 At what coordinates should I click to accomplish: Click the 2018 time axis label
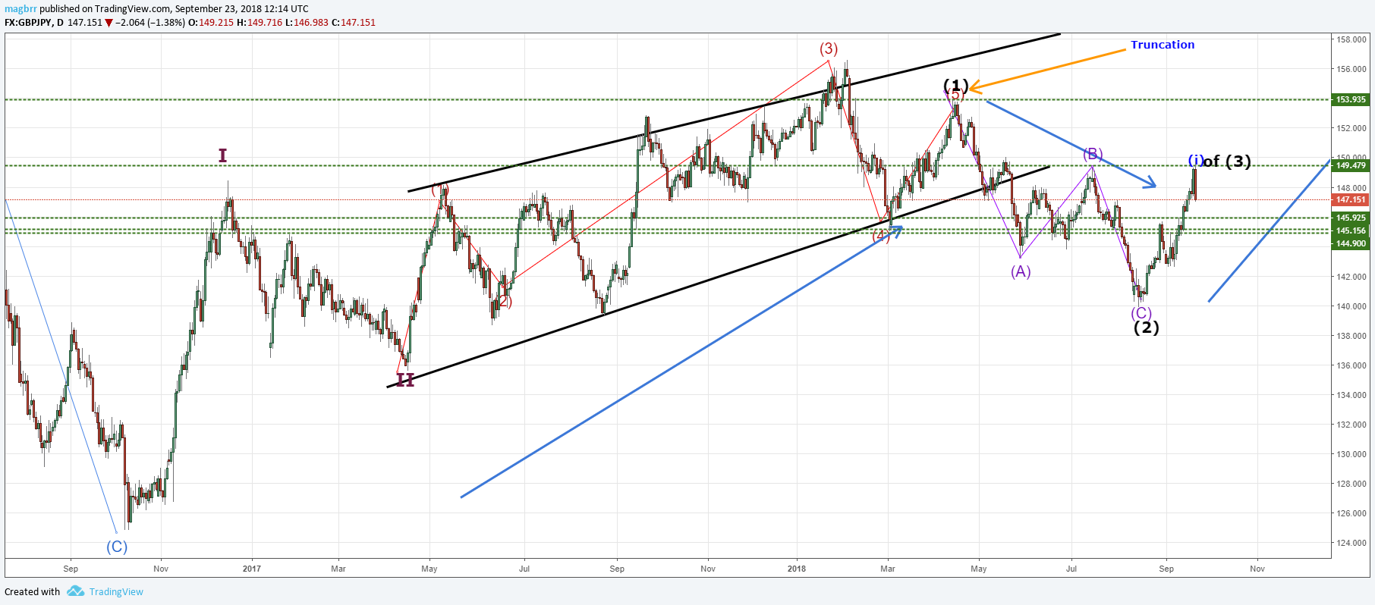point(797,569)
